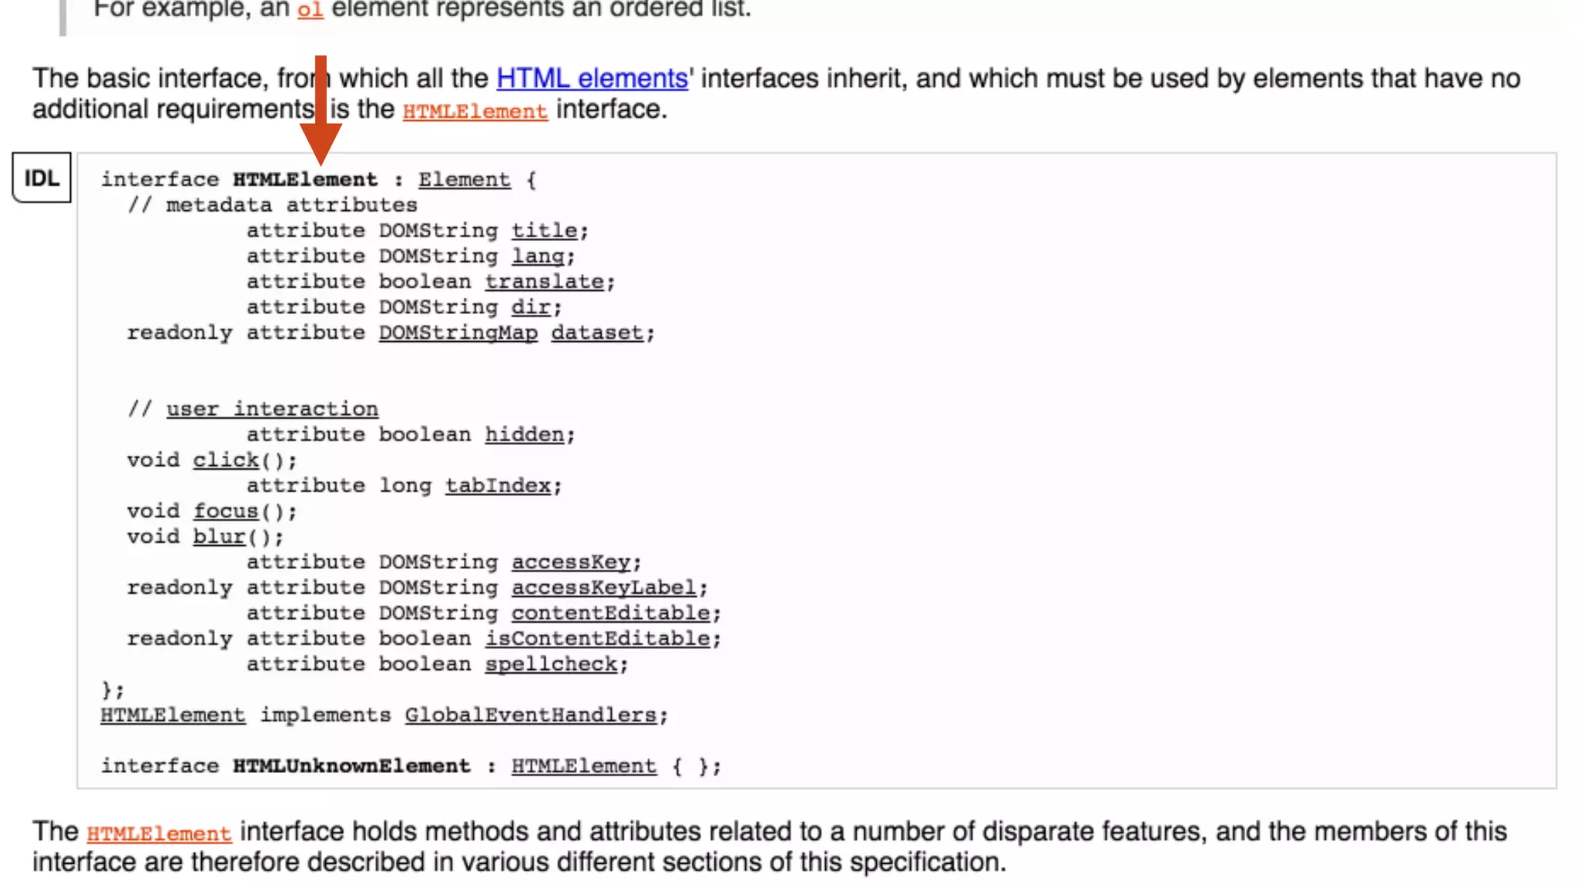Click HTMLElement link in bottom paragraph
The image size is (1578, 887).
[159, 833]
